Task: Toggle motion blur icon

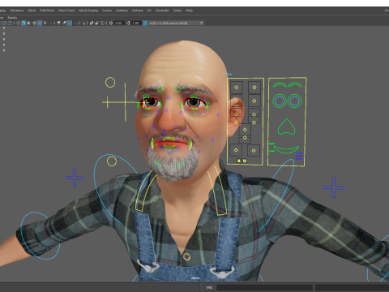Action: coord(64,23)
